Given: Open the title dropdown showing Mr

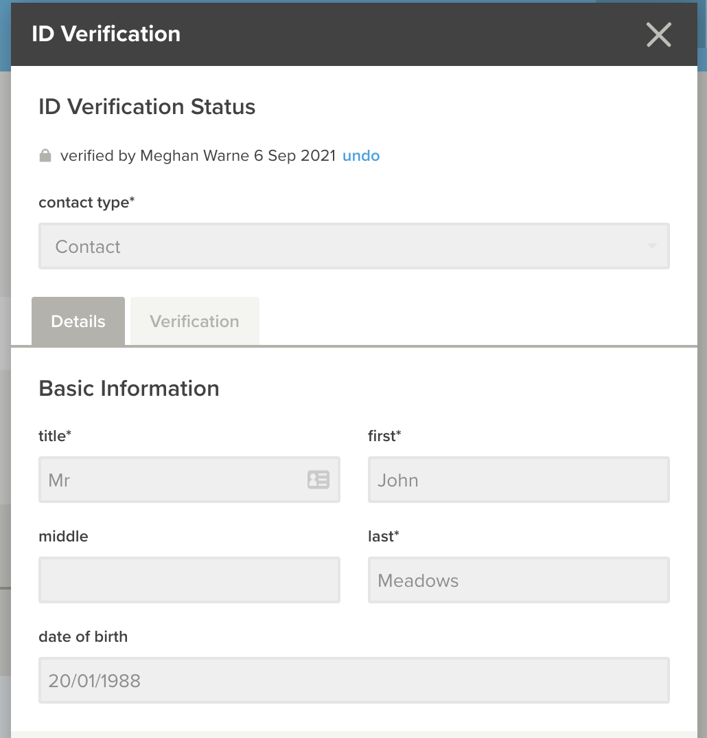Looking at the screenshot, I should point(189,480).
